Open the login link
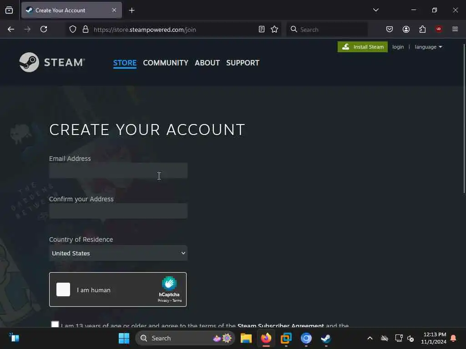Screen dimensions: 466x349 (x=398, y=47)
